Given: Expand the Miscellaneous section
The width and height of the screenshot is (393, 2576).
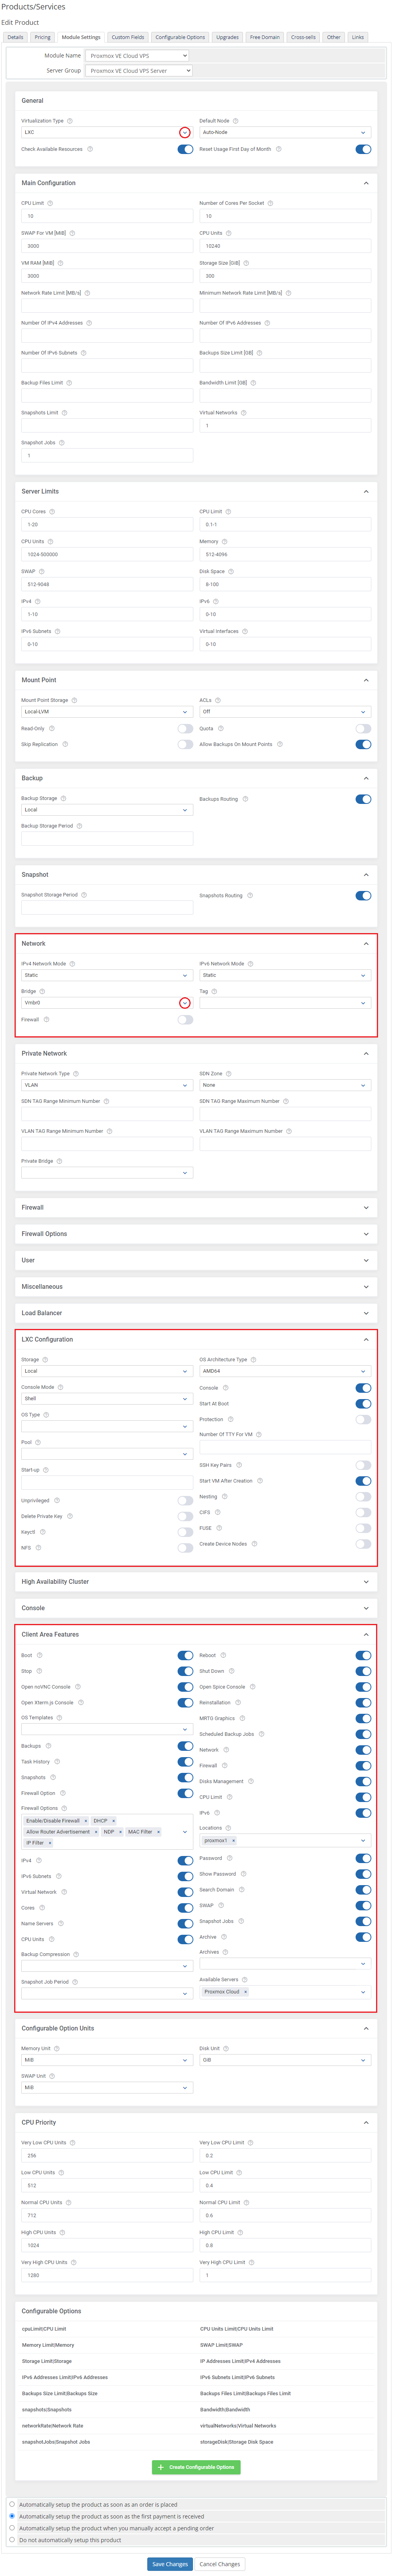Looking at the screenshot, I should (x=196, y=1287).
